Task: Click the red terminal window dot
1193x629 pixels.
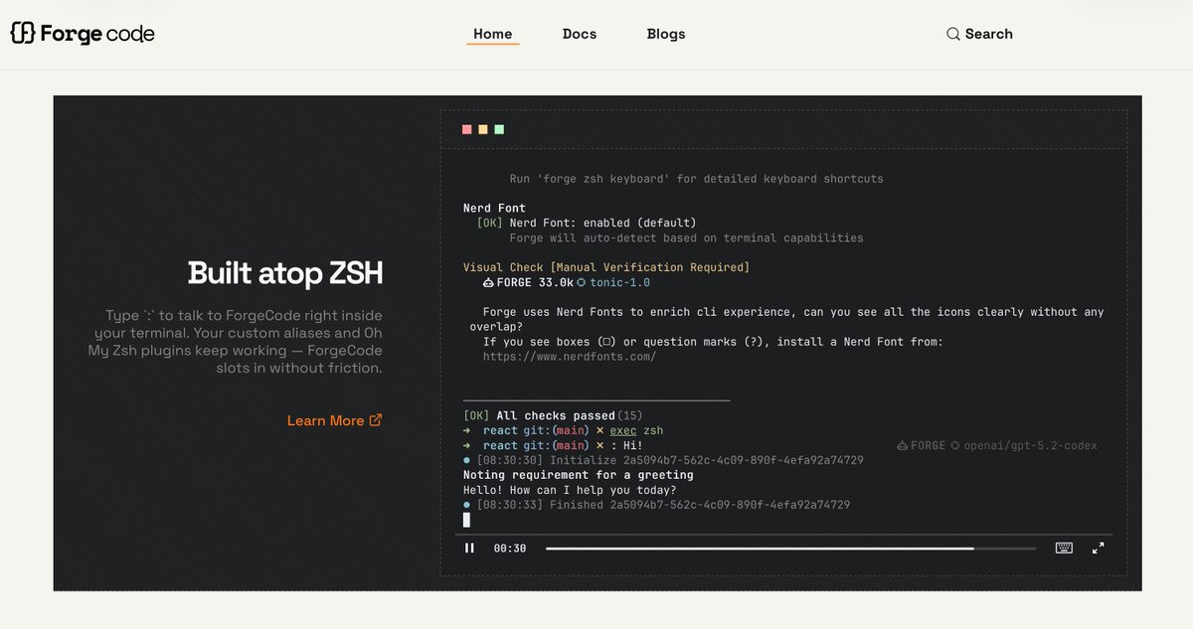Action: 467,129
